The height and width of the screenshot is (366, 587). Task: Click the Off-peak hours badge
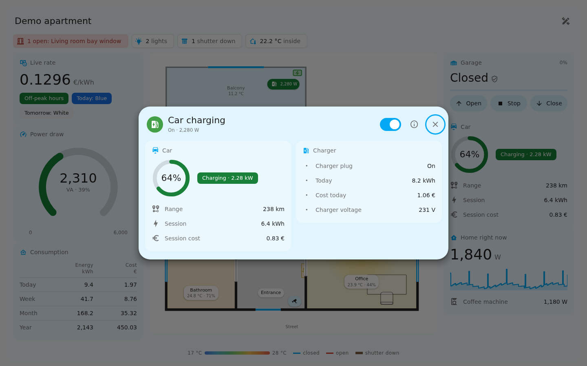click(44, 98)
